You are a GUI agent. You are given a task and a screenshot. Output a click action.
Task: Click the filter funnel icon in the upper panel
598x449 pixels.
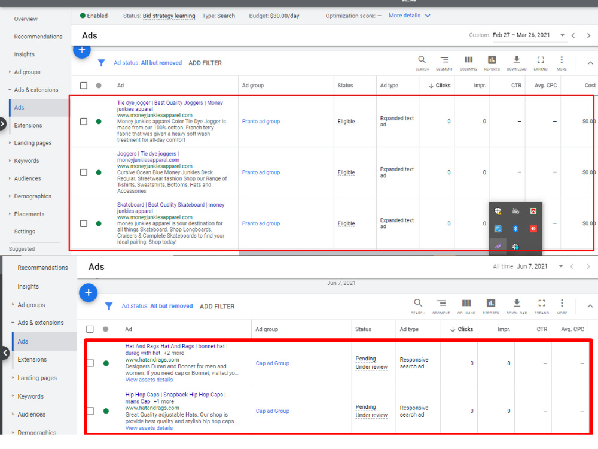point(101,63)
